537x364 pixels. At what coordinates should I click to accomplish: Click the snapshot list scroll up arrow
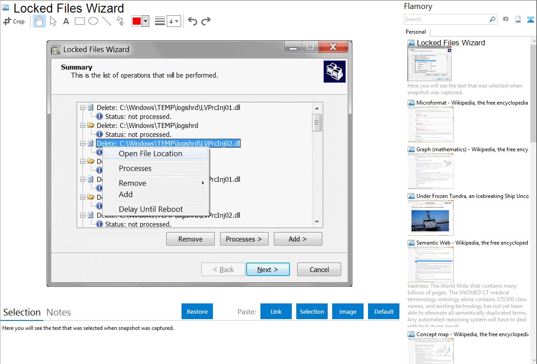pos(533,41)
